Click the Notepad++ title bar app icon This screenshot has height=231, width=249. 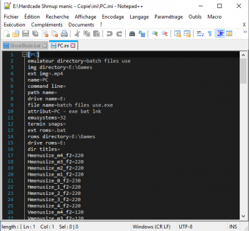pos(7,6)
